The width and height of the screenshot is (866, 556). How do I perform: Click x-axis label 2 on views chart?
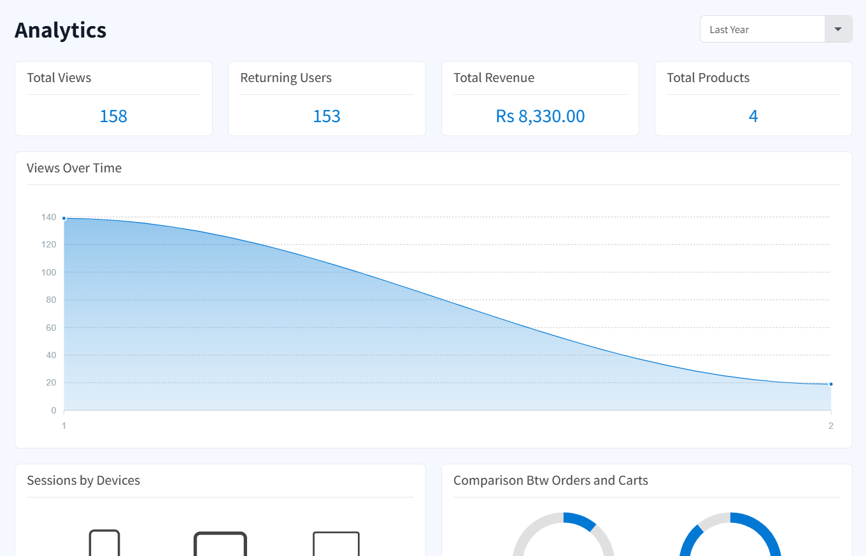830,426
